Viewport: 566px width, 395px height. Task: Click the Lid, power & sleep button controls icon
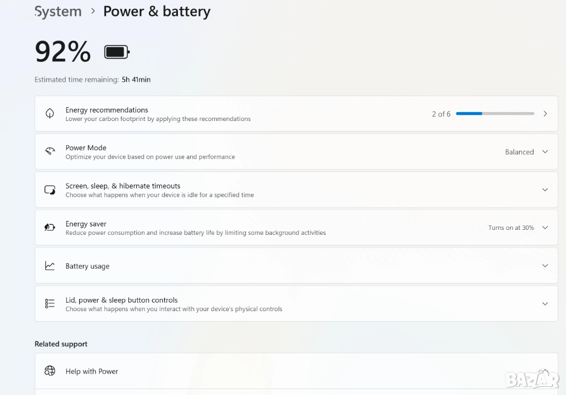50,304
